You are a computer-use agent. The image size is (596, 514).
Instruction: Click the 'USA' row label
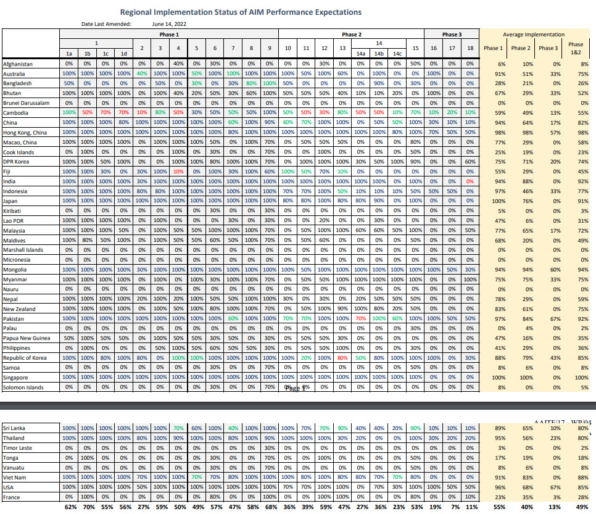tap(8, 487)
